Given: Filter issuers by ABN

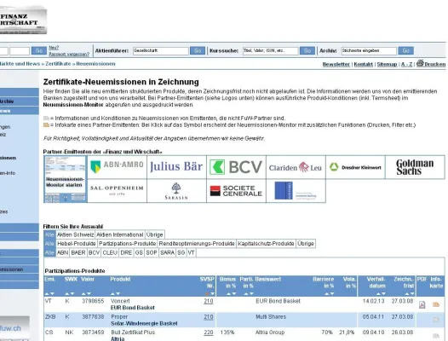Looking at the screenshot, I should pos(62,252).
